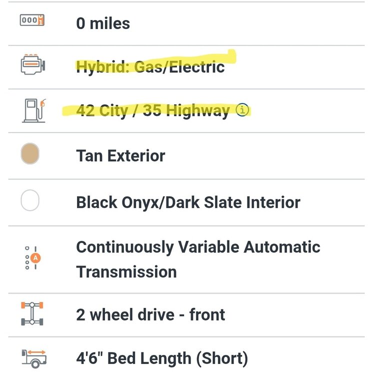Click the 4'6" Bed Length (Short) text
The height and width of the screenshot is (375, 373).
[x=162, y=358]
